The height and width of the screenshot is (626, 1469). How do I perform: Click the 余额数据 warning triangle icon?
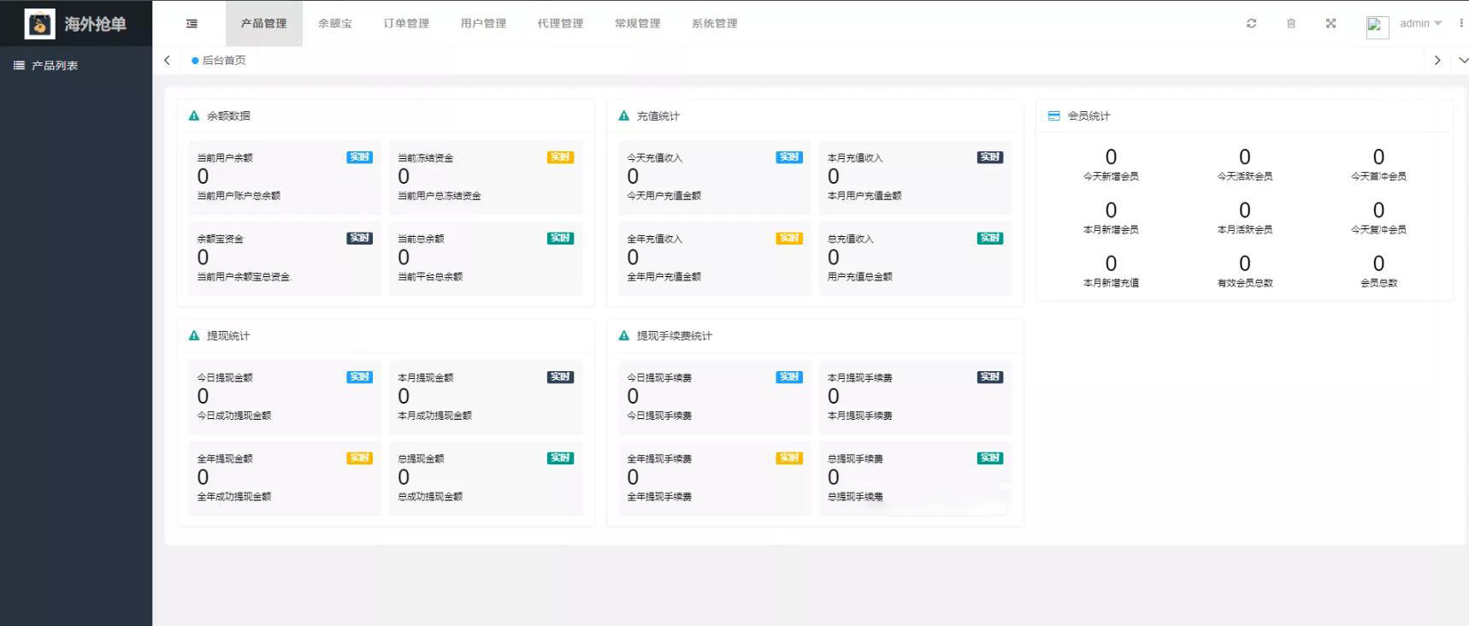194,116
